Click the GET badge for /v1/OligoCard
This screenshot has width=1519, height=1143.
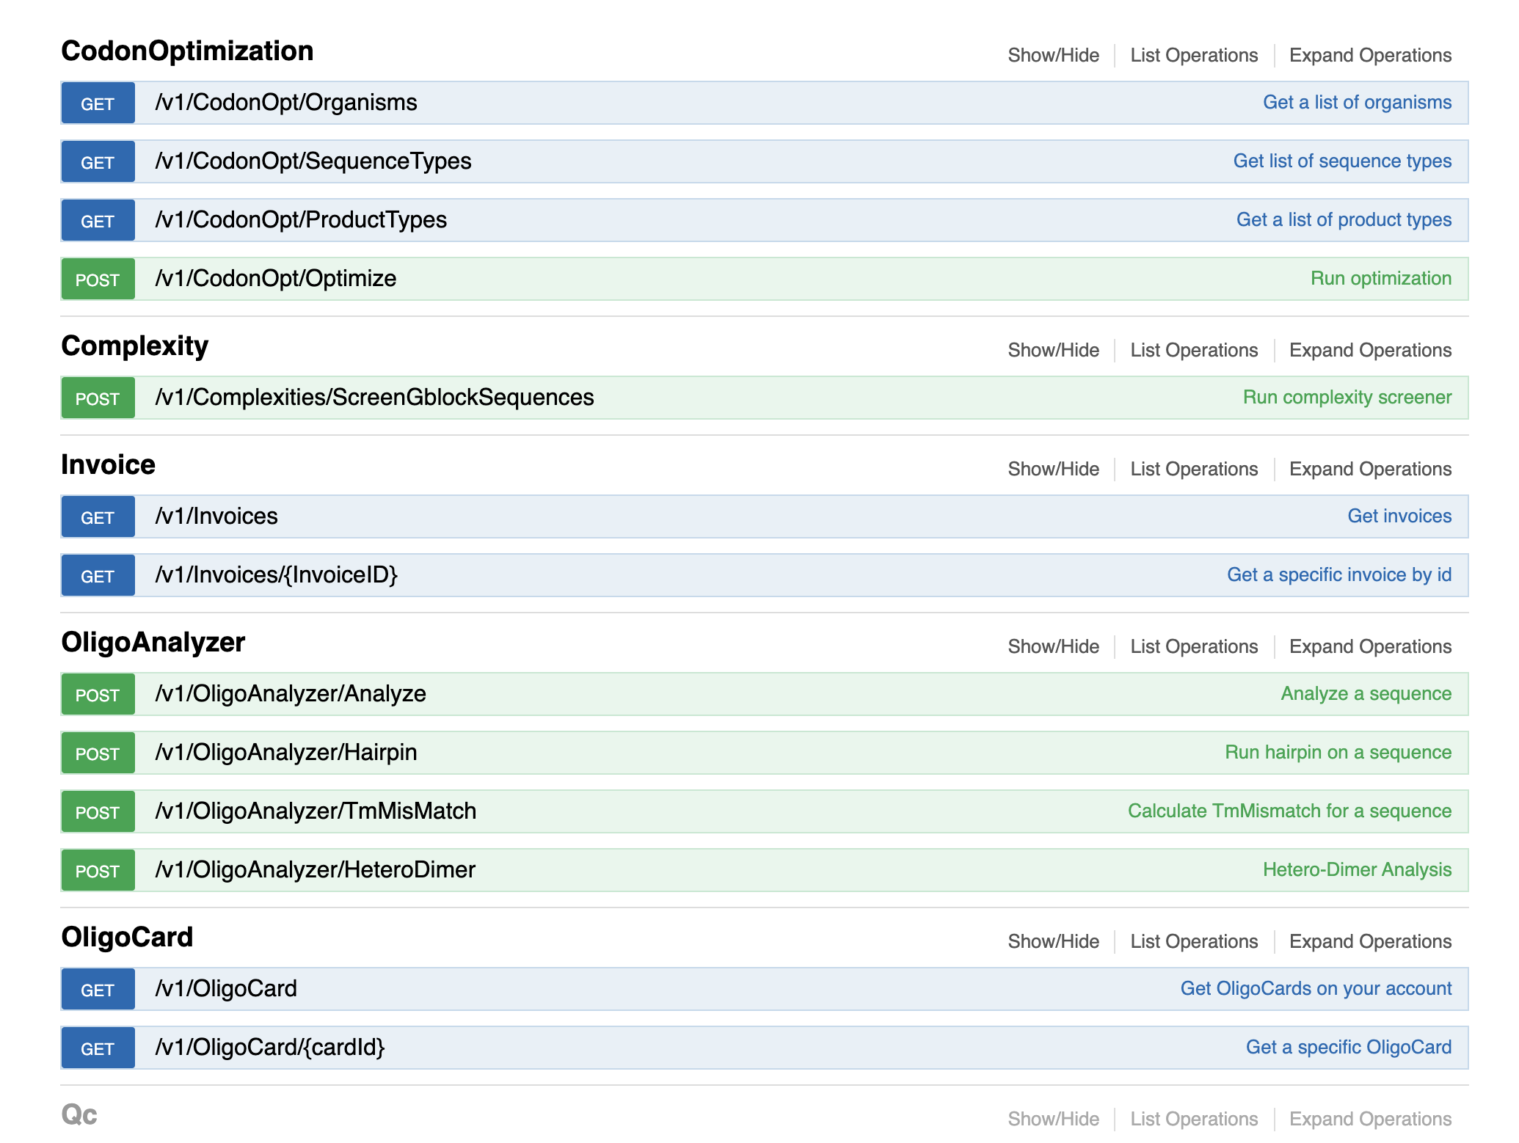coord(98,989)
